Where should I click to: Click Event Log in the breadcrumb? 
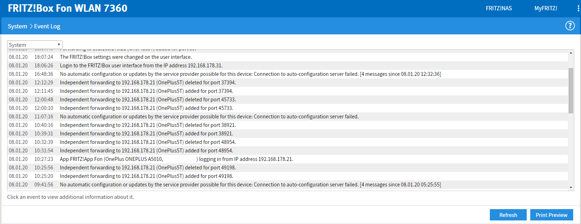47,26
